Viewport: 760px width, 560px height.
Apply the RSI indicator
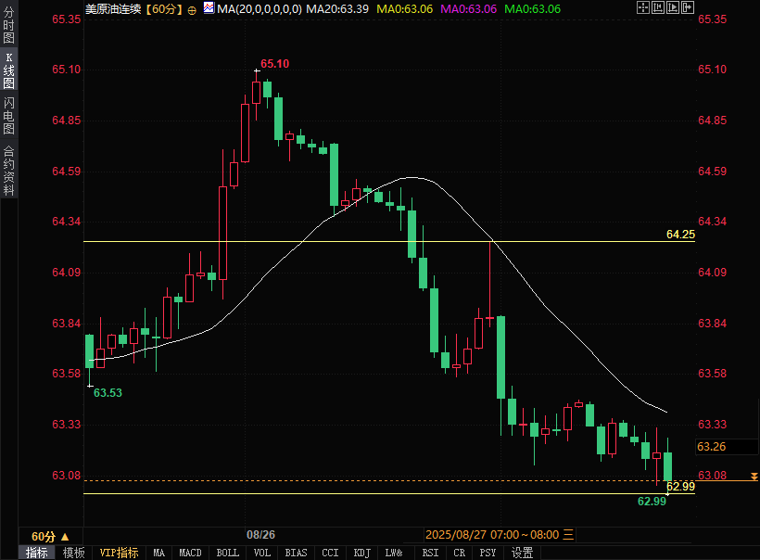click(430, 553)
